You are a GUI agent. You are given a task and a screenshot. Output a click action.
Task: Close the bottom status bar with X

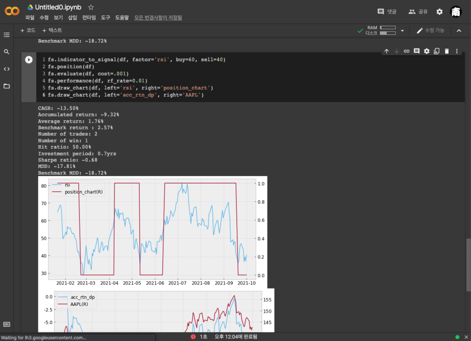[466, 337]
